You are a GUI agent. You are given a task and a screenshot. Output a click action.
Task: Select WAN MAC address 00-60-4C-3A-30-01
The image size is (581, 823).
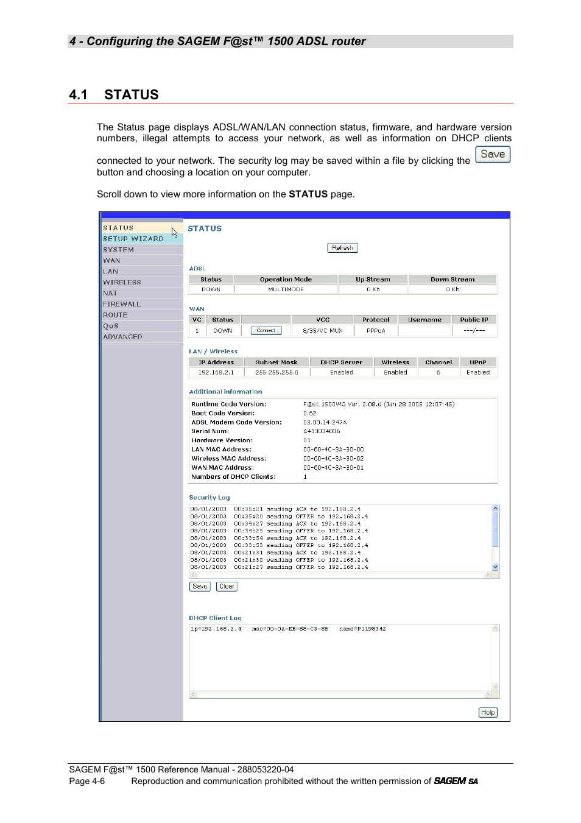[x=334, y=468]
